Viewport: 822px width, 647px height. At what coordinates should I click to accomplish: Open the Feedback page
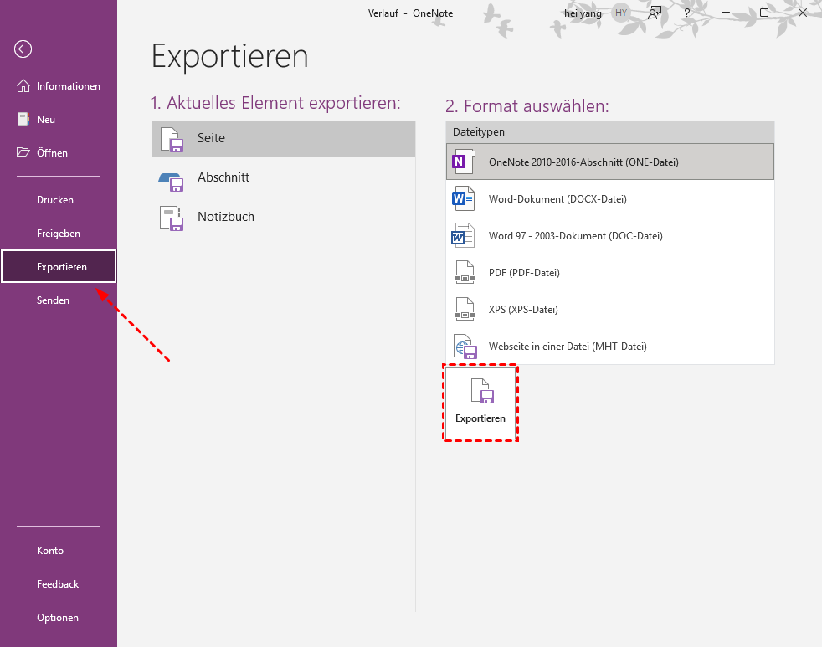click(59, 584)
